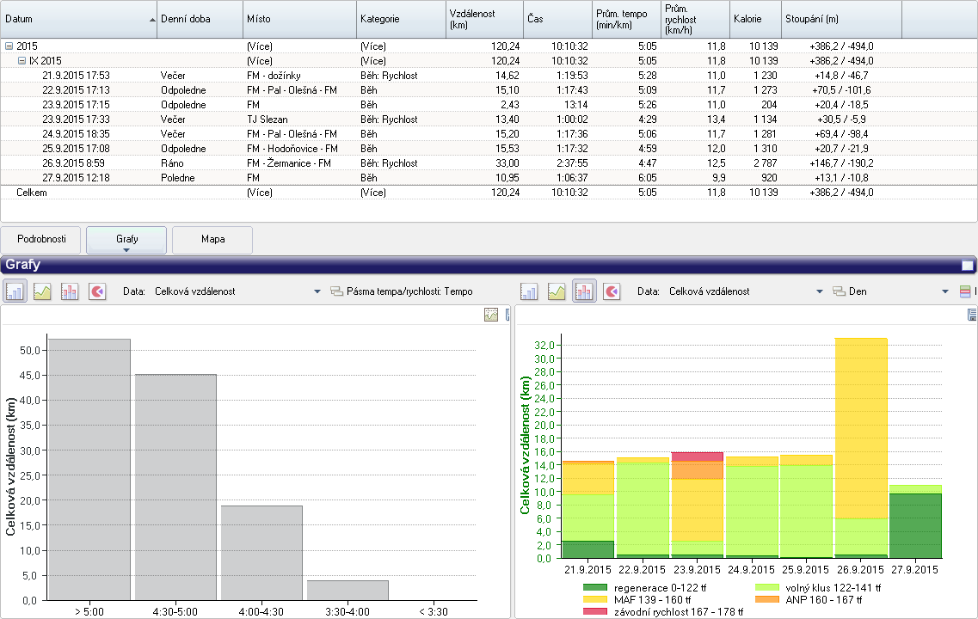Click save icon above right graph
The height and width of the screenshot is (619, 978).
(972, 315)
